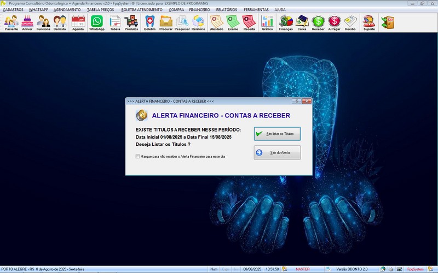438x273 pixels.
Task: Click the status bar monitor icon
Action: click(x=400, y=269)
